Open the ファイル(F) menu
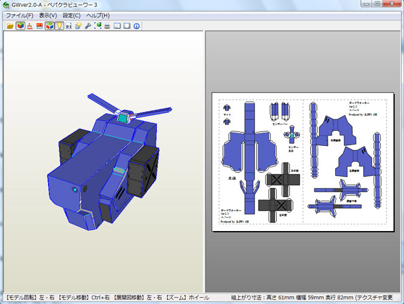Viewport: 404px width, 304px height. (x=19, y=15)
